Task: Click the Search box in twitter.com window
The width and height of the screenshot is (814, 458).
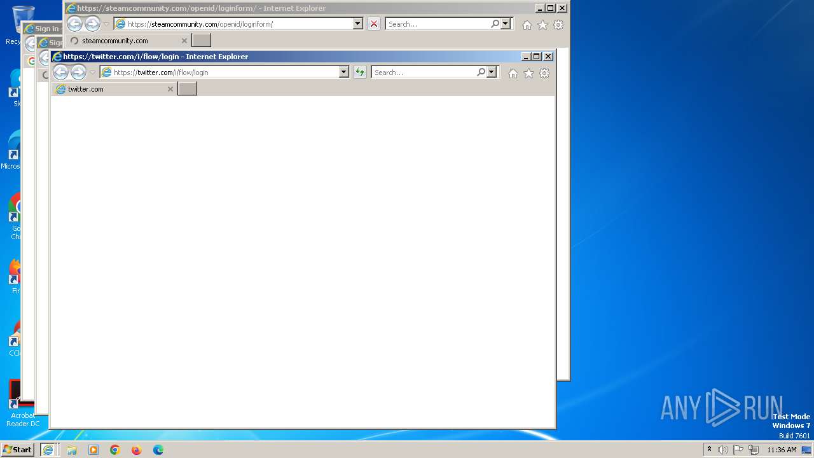Action: coord(424,73)
